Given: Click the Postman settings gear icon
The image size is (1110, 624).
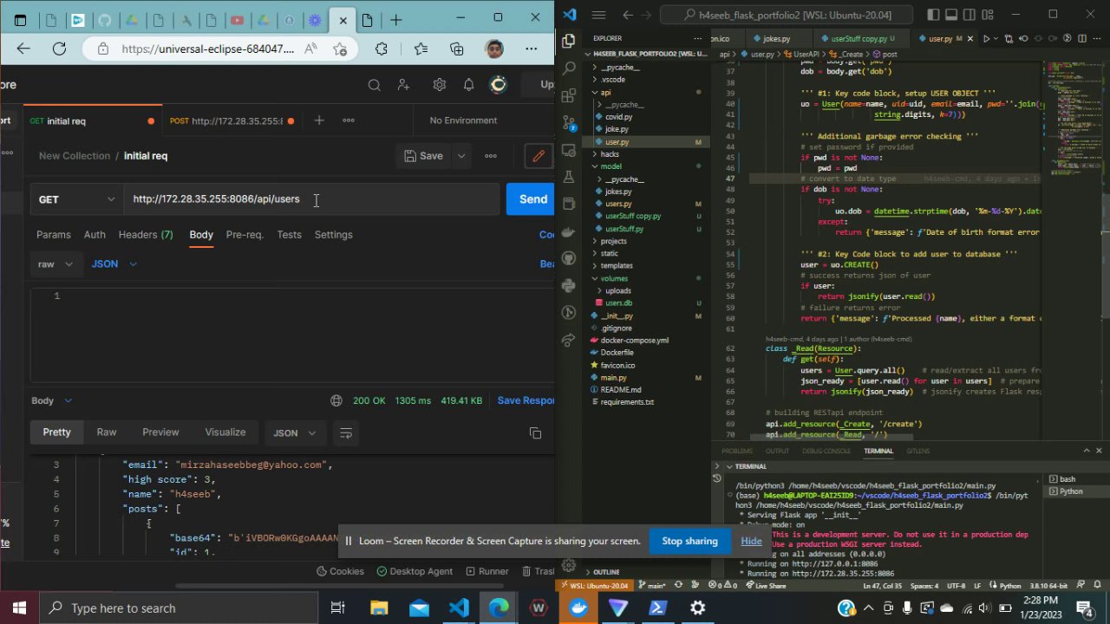Looking at the screenshot, I should 440,85.
